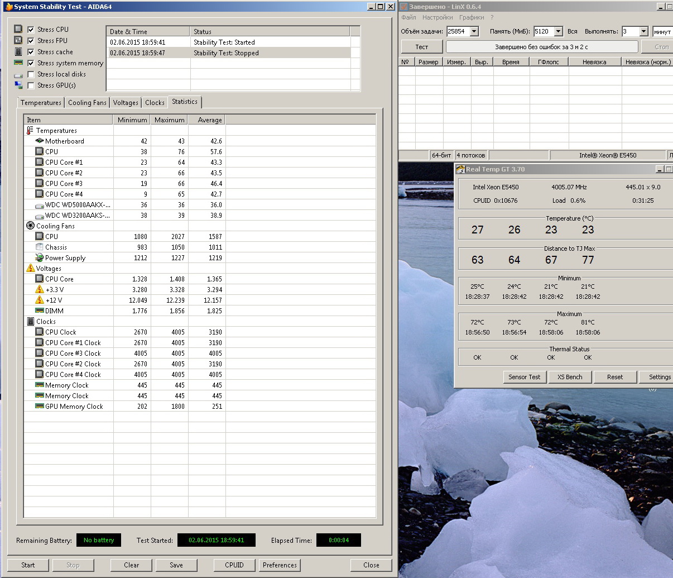The width and height of the screenshot is (673, 578).
Task: Click the Stress CPU chip icon
Action: point(18,29)
